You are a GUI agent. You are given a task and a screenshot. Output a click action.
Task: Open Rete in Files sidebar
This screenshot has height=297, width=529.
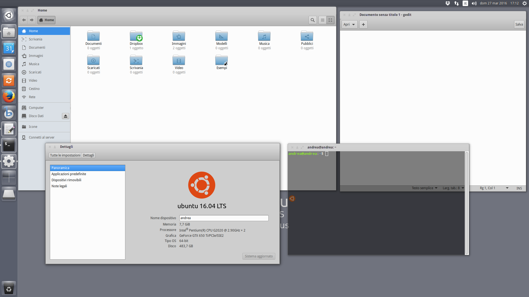44,97
